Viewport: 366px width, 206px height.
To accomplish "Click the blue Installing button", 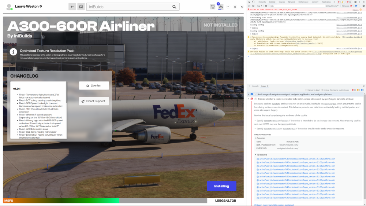I will coord(221,186).
